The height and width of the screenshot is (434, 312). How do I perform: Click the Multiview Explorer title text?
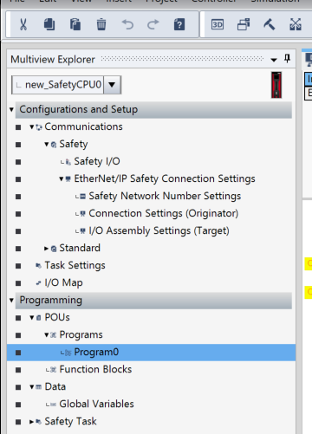53,60
